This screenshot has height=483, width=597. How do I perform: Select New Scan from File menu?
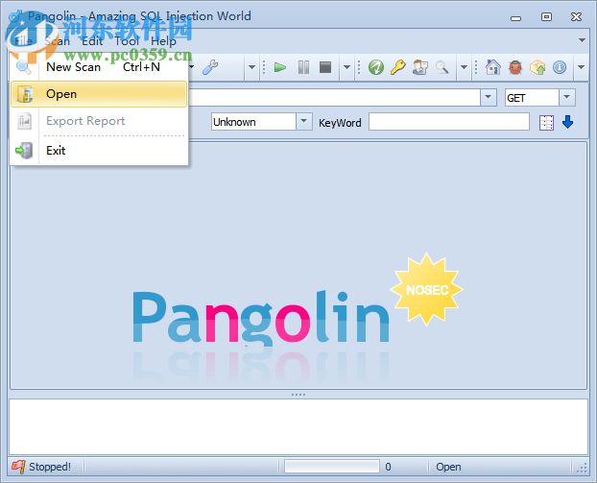[99, 67]
